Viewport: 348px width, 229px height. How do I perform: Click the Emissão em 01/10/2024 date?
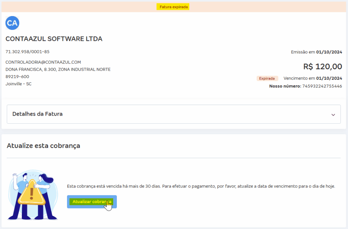[316, 52]
